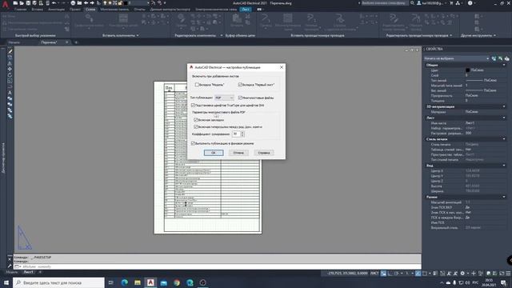
Task: Toggle the Включая закладки checkbox
Action: (x=196, y=120)
